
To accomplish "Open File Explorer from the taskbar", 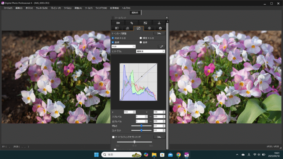I will (154, 155).
